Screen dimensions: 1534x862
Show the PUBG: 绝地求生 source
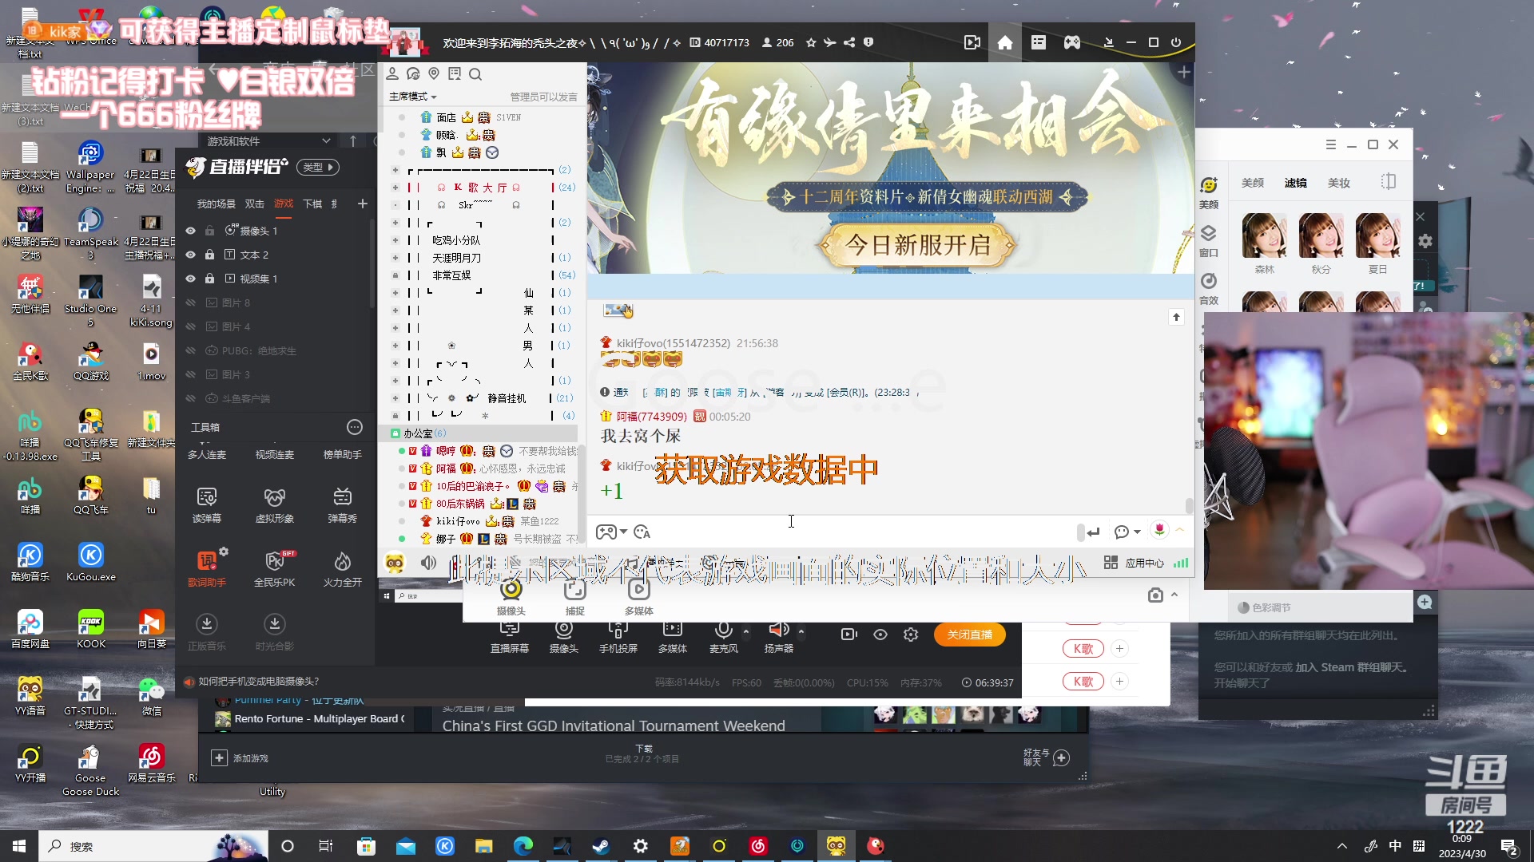190,351
